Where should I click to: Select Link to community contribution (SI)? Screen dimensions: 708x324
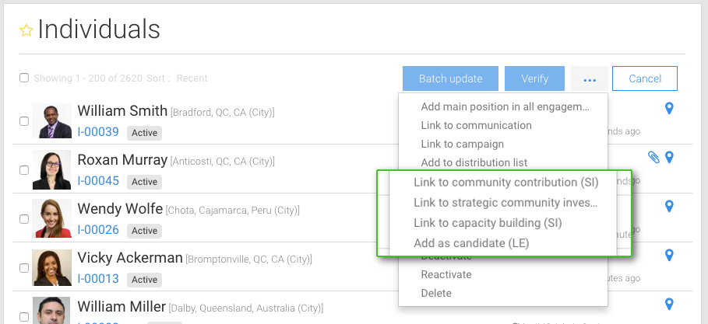(x=506, y=183)
